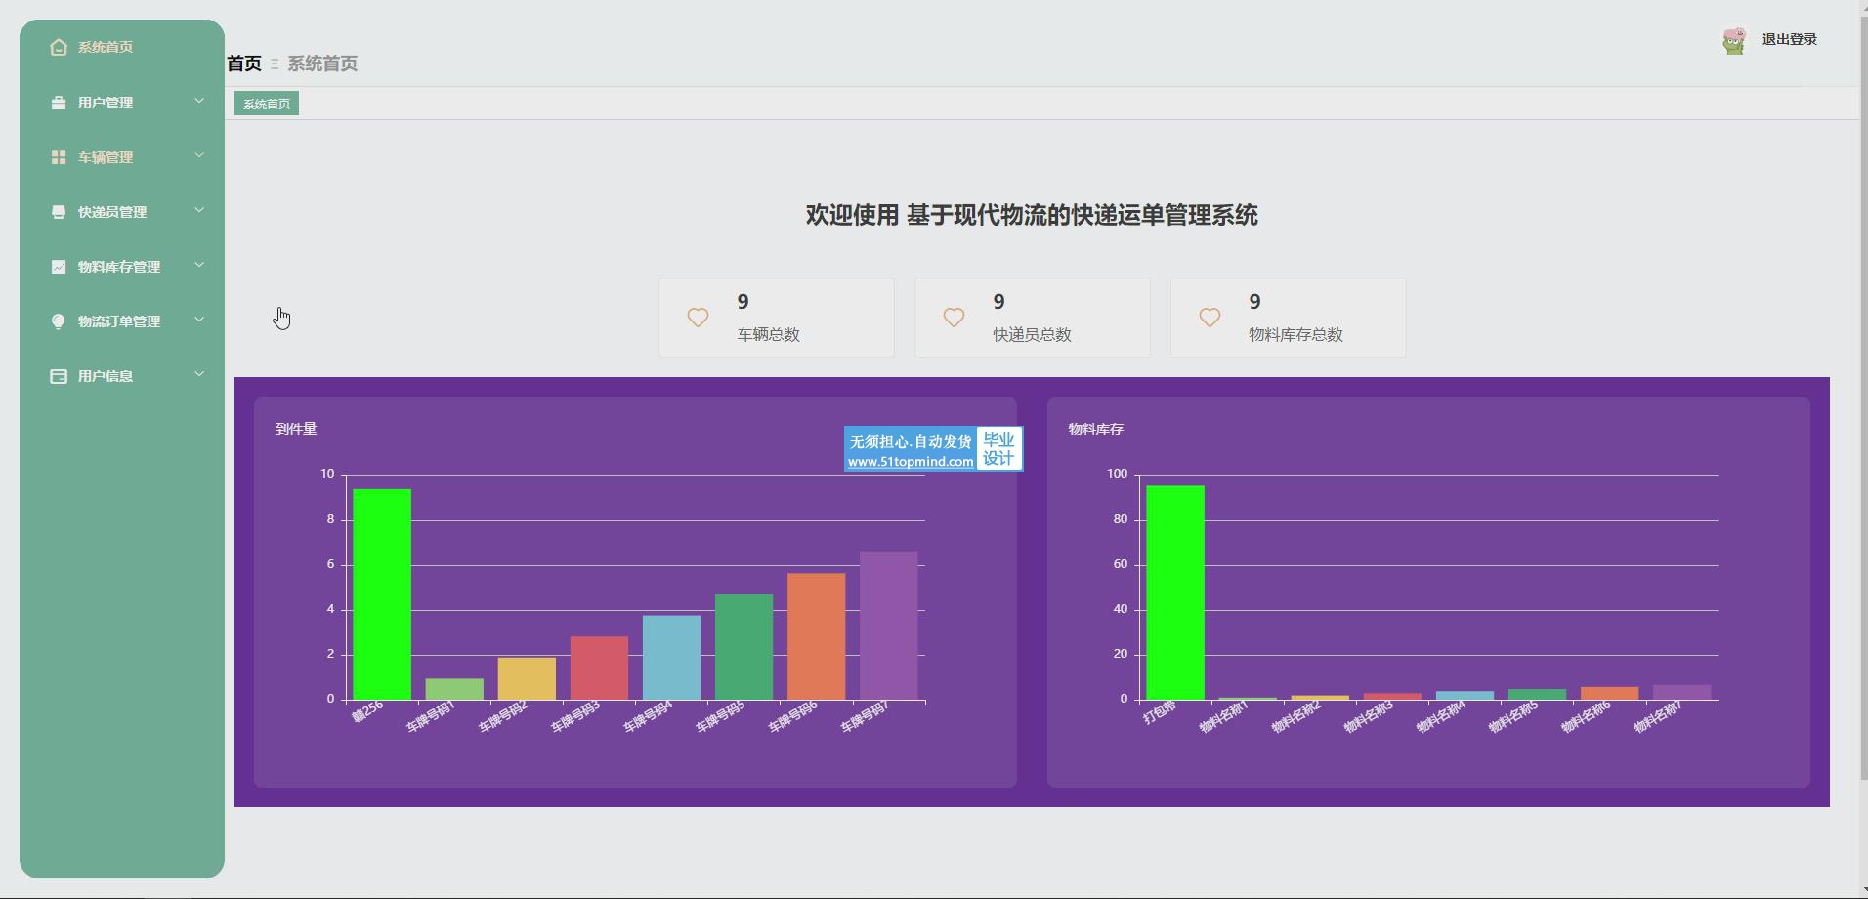Click the briefcase icon for 用户管理
Viewport: 1868px width, 899px height.
(59, 103)
